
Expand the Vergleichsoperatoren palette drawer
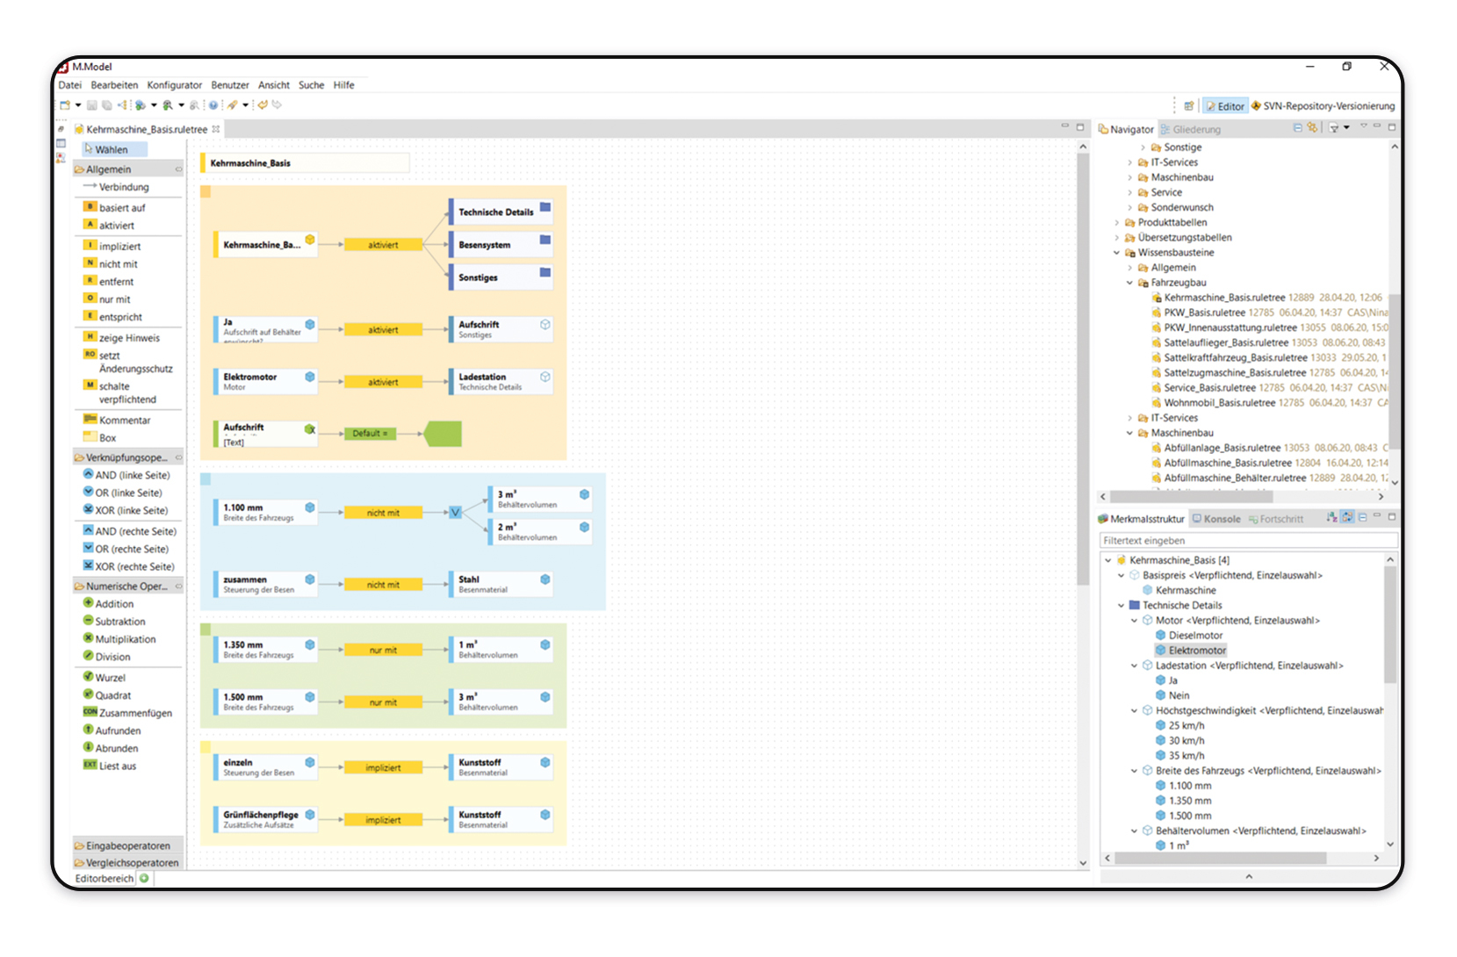(128, 862)
